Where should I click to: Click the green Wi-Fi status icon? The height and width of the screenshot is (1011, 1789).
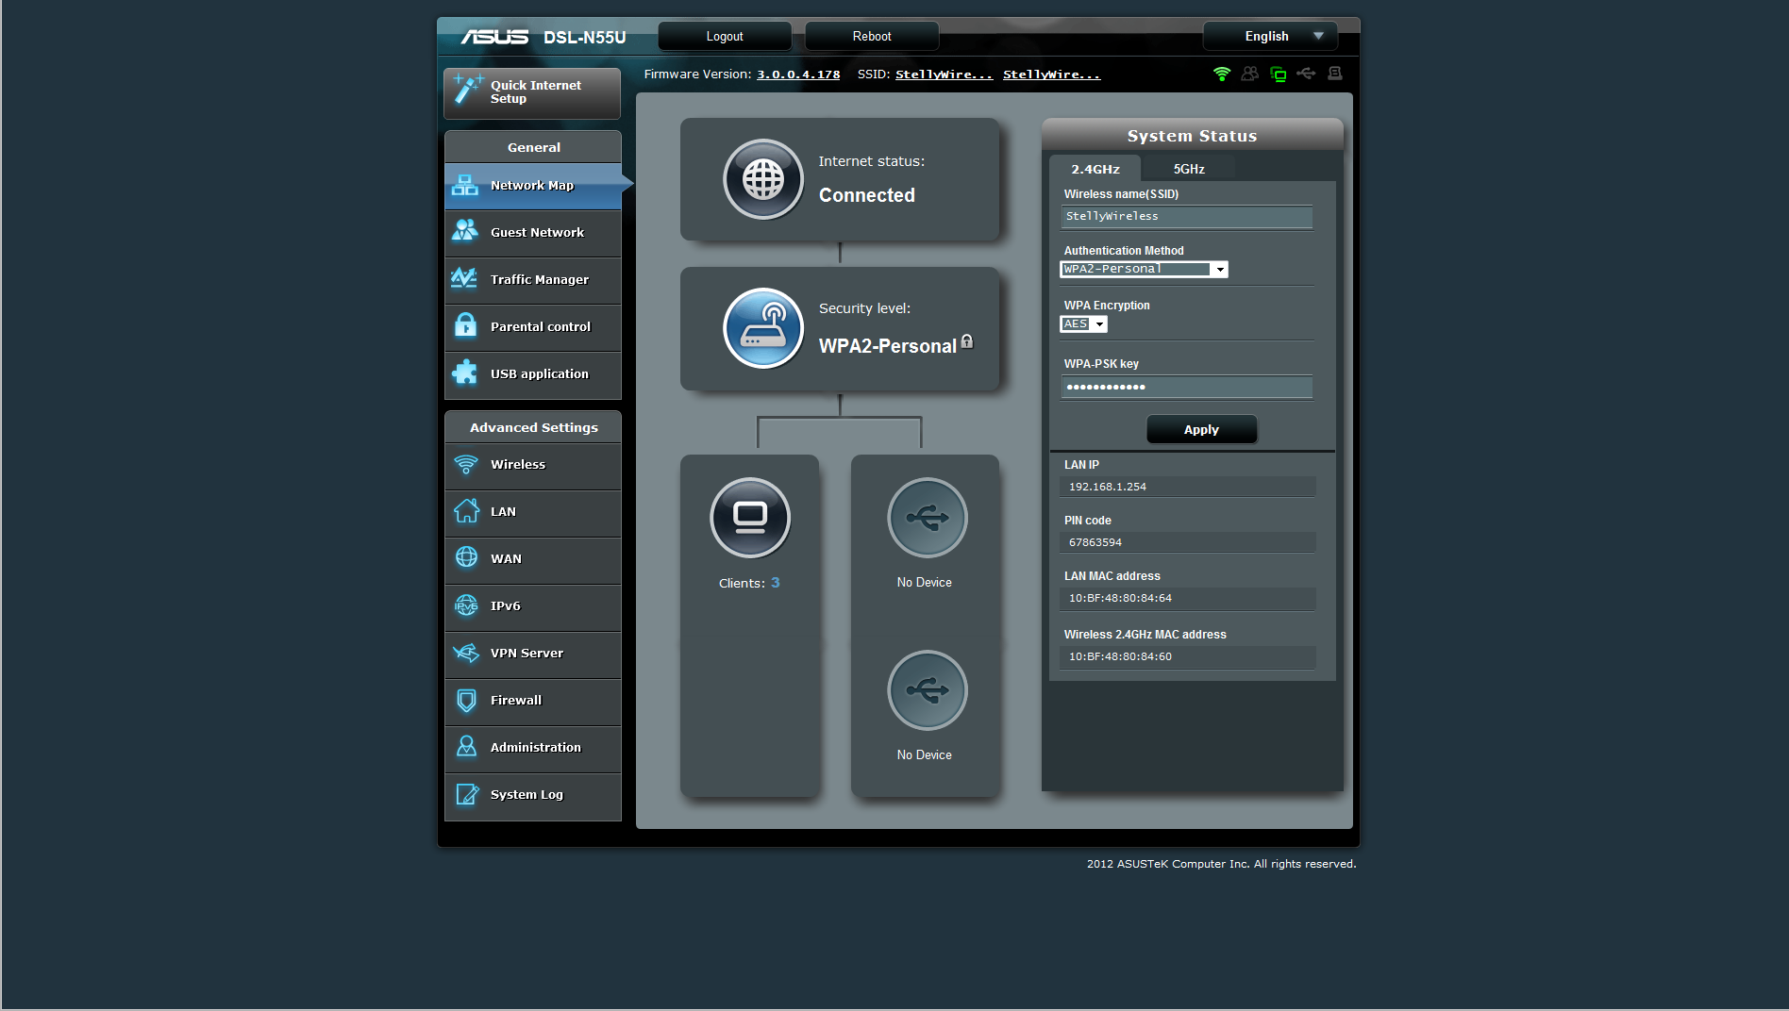pyautogui.click(x=1222, y=74)
